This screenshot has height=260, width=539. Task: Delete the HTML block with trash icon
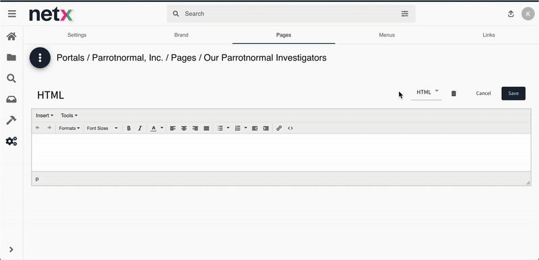tap(453, 94)
